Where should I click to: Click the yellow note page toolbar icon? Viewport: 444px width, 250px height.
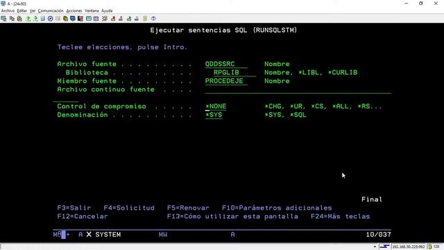tap(145, 19)
